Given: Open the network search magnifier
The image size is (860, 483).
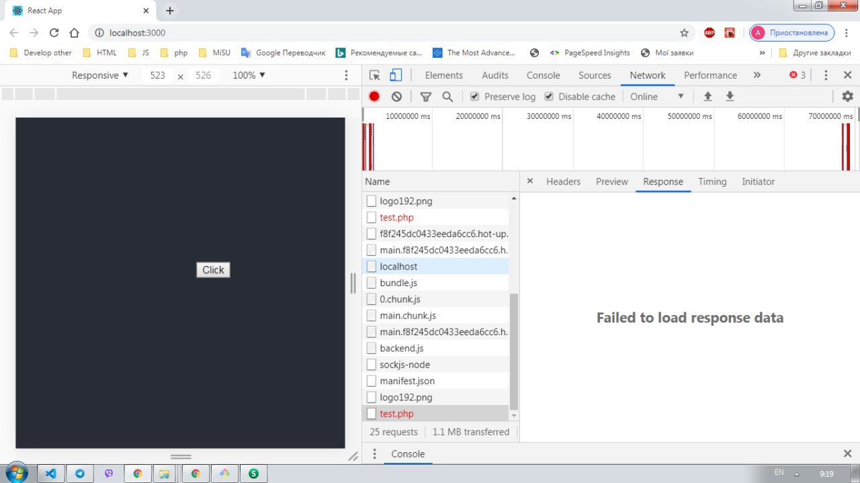Looking at the screenshot, I should 447,97.
